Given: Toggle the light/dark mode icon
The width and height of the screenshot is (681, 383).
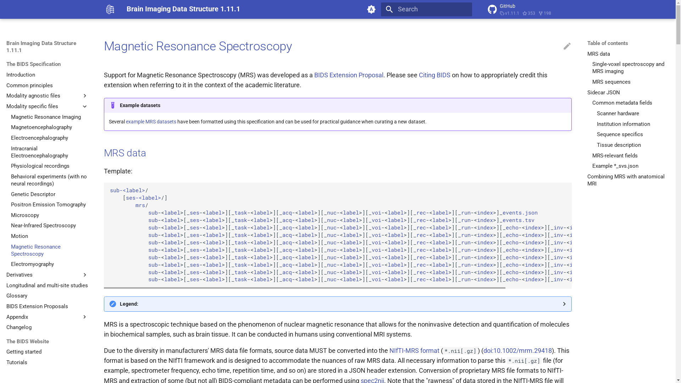Looking at the screenshot, I should pyautogui.click(x=371, y=9).
